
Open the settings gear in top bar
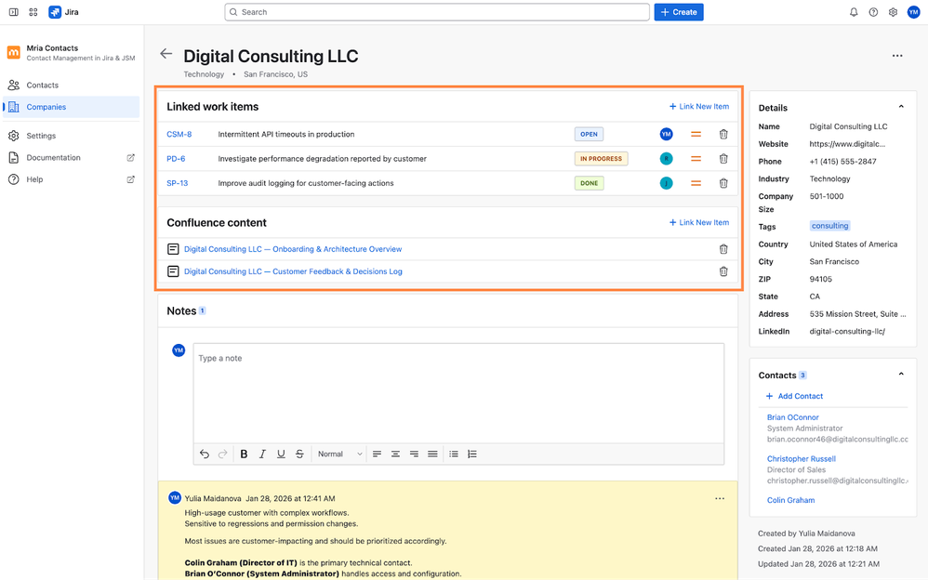(893, 12)
